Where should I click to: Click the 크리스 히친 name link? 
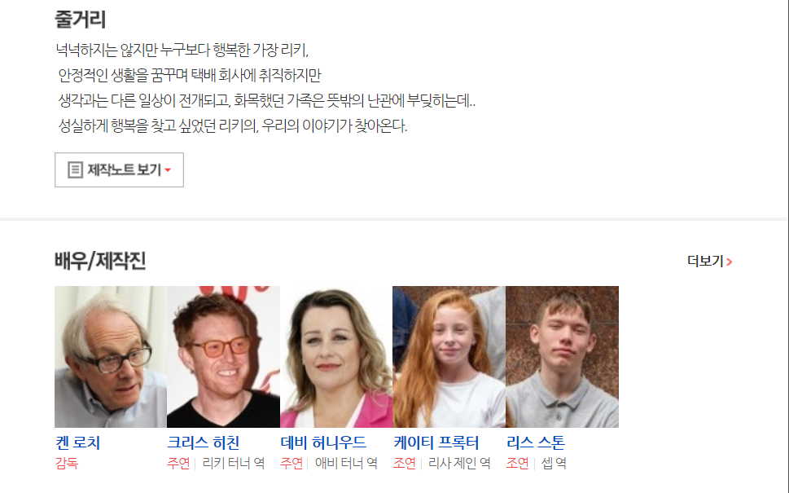pos(204,442)
